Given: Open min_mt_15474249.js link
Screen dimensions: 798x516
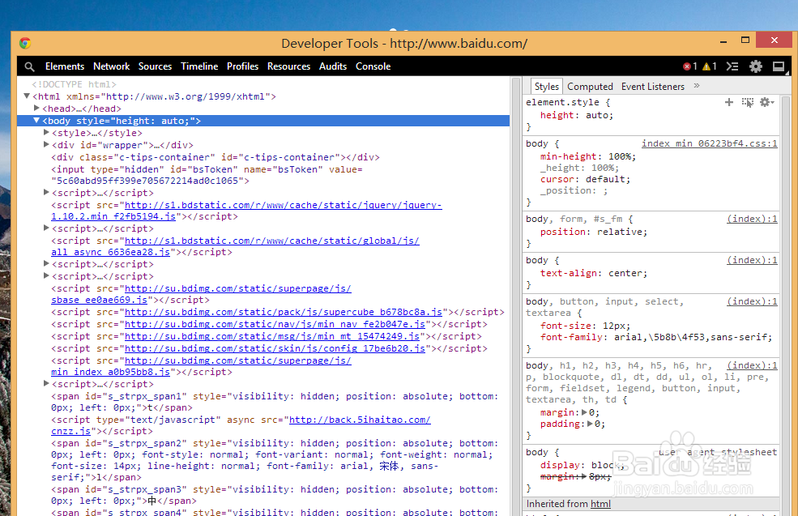Looking at the screenshot, I should coord(272,336).
